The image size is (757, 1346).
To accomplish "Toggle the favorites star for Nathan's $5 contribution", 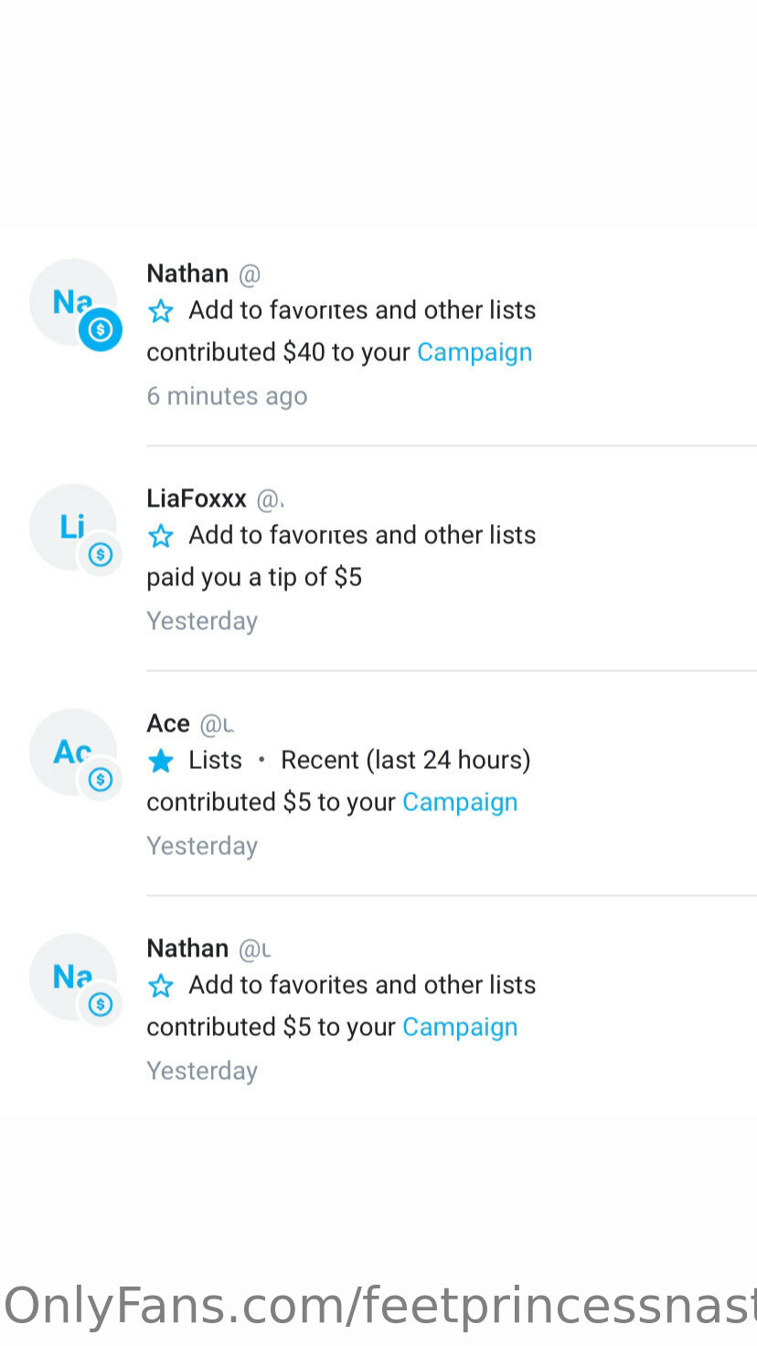I will click(x=161, y=986).
